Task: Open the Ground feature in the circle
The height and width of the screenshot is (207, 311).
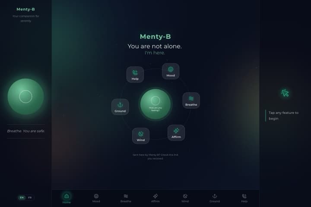Action: pos(120,107)
